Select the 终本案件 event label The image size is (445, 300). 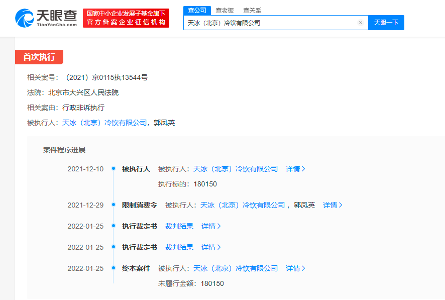click(x=136, y=268)
